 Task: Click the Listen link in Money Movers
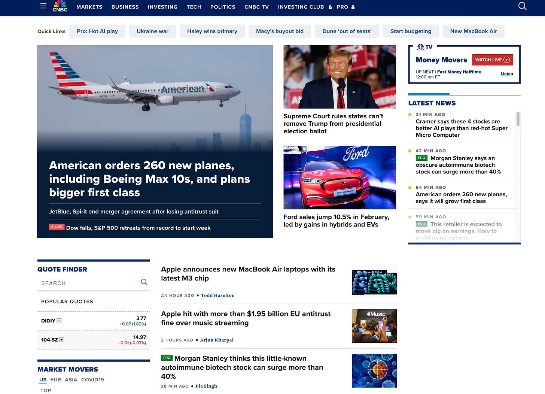506,74
